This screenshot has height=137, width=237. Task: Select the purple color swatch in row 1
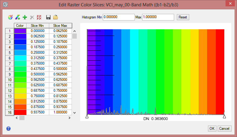click(20, 31)
